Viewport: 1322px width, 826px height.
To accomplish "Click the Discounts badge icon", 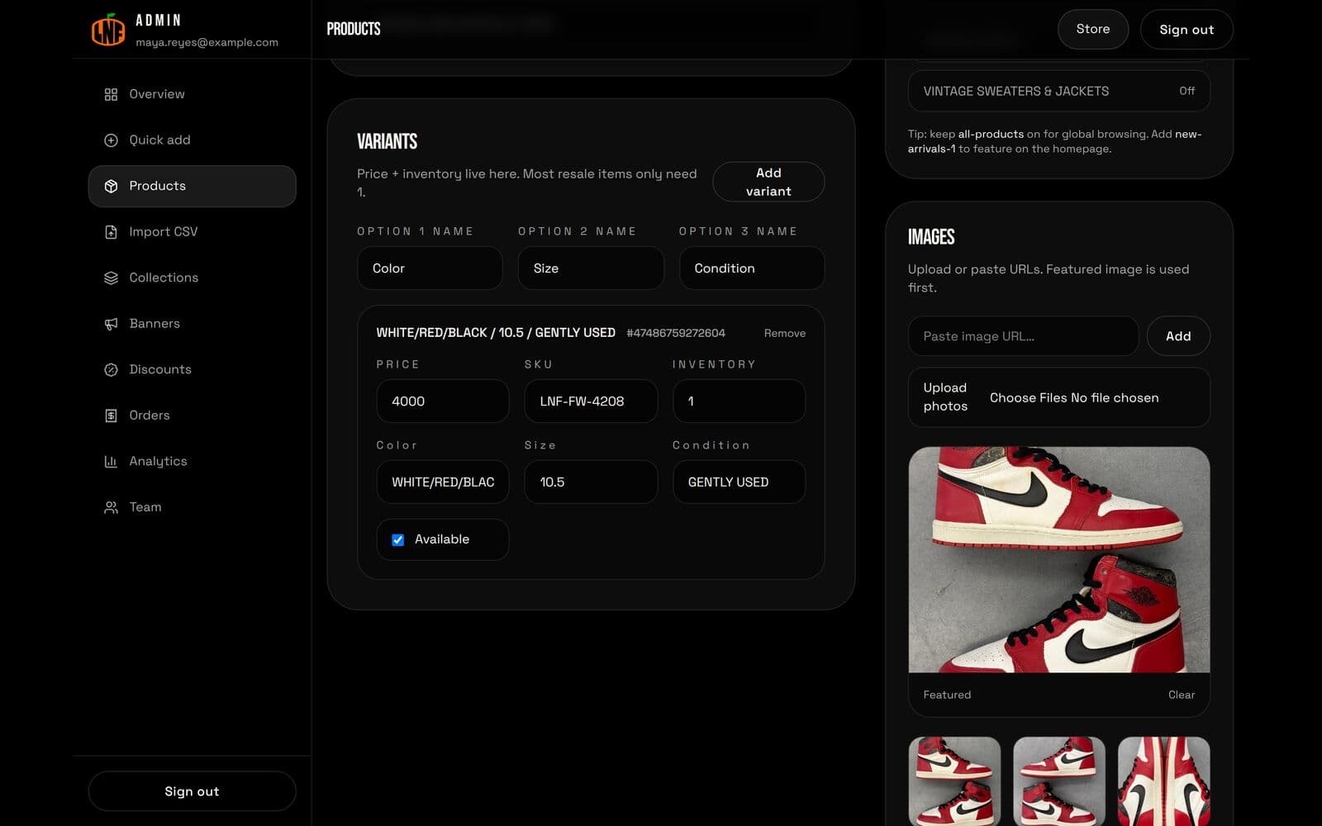I will (111, 369).
